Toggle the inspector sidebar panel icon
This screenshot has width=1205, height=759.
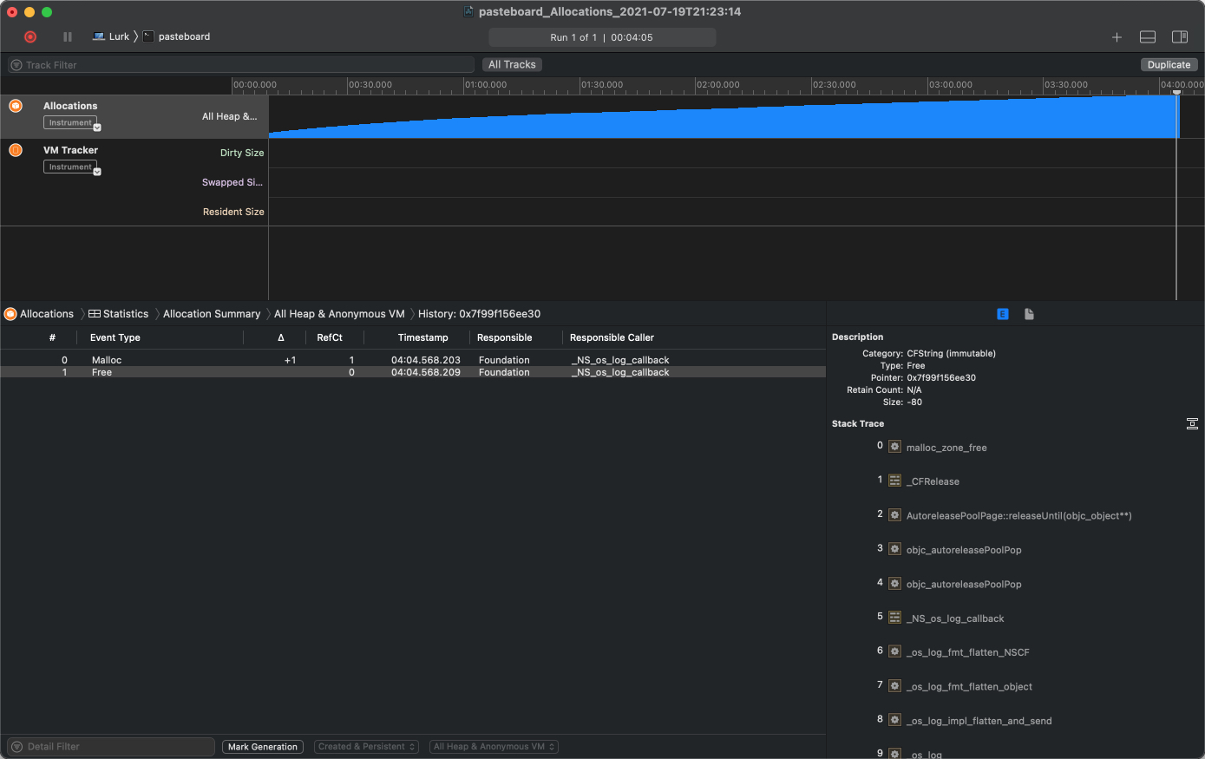(1180, 37)
